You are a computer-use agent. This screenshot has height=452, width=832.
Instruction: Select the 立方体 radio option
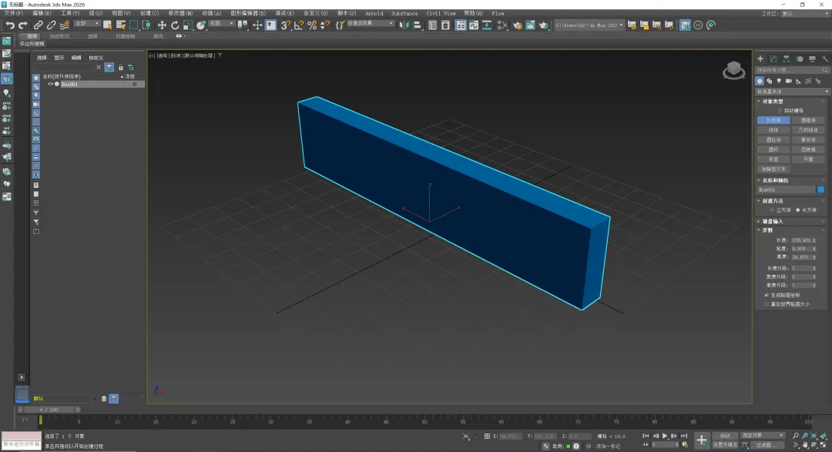[773, 210]
